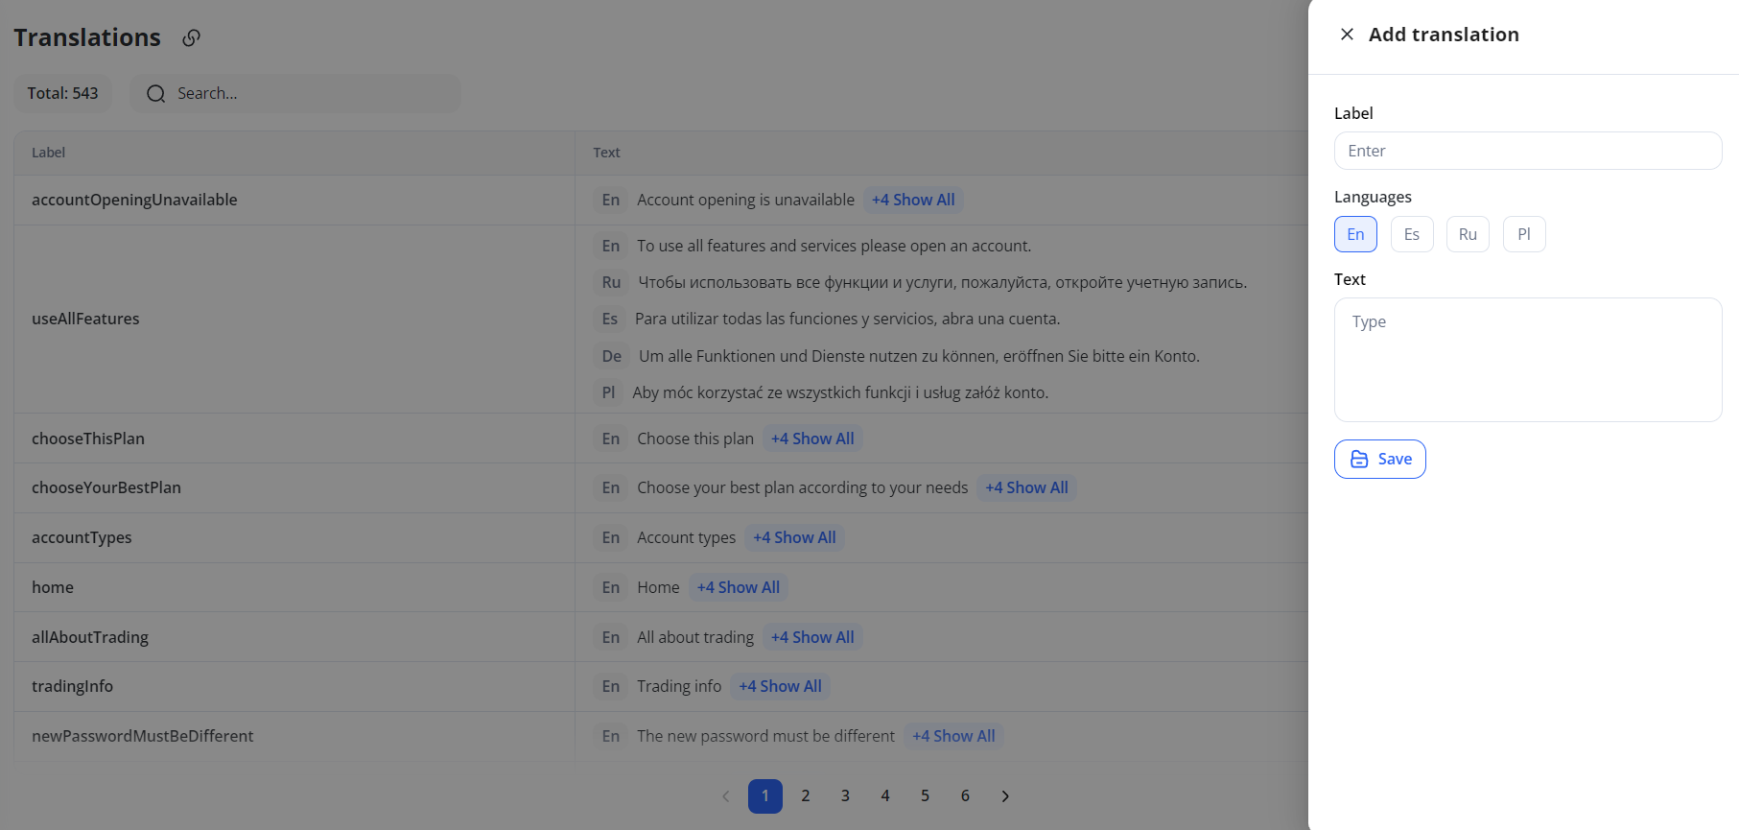Screen dimensions: 1739x830
Task: Click the German text of useAllFeatures
Action: [919, 356]
